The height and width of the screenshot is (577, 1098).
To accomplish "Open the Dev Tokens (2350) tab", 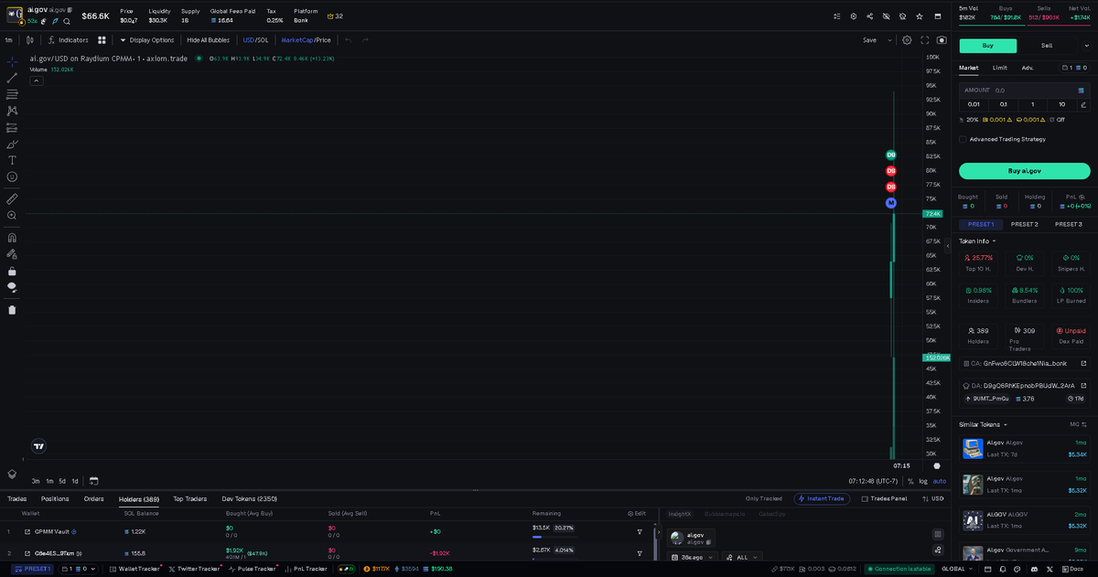I will coord(249,499).
